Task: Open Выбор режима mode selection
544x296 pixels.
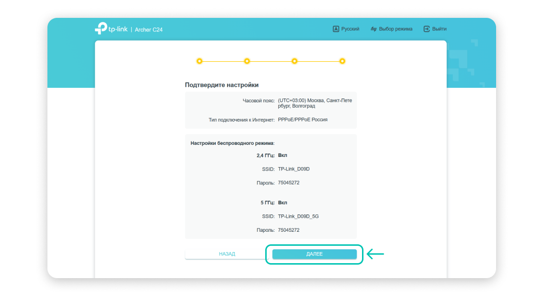Action: pyautogui.click(x=392, y=29)
